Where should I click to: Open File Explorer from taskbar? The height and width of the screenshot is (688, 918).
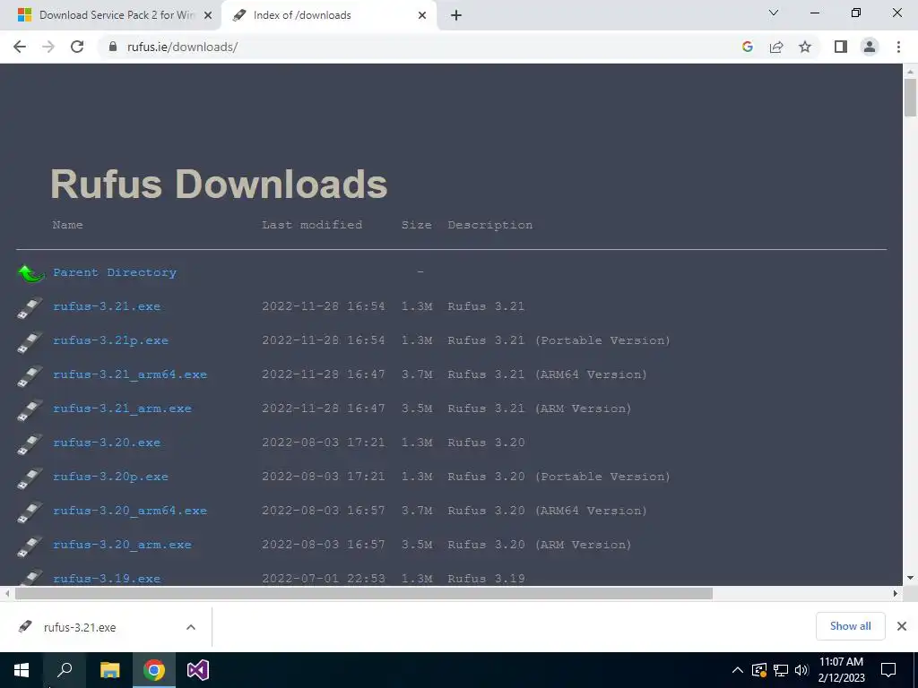[x=109, y=670]
